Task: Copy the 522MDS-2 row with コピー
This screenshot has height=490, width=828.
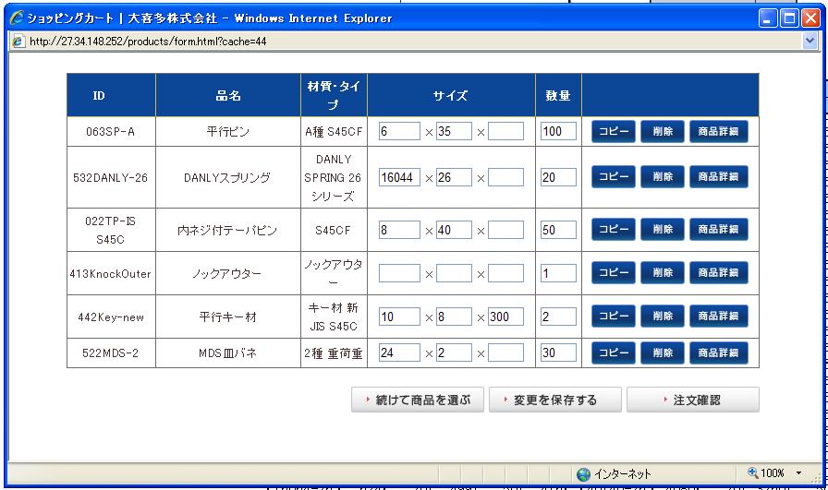Action: 614,353
